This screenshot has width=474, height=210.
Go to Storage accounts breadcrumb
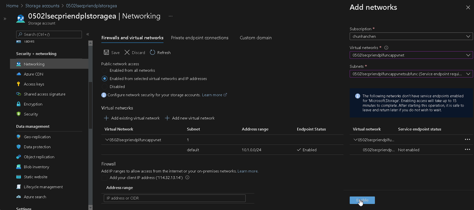(x=42, y=6)
